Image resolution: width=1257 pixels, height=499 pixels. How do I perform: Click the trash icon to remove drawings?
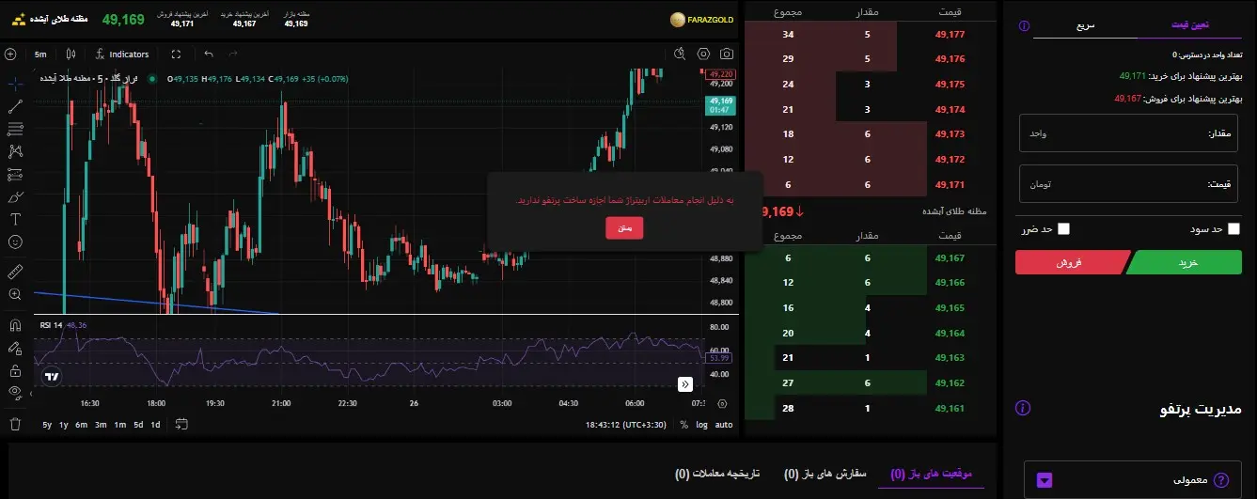tap(15, 424)
